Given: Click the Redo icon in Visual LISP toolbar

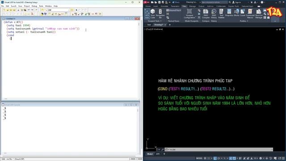Looking at the screenshot, I should [x=32, y=10].
